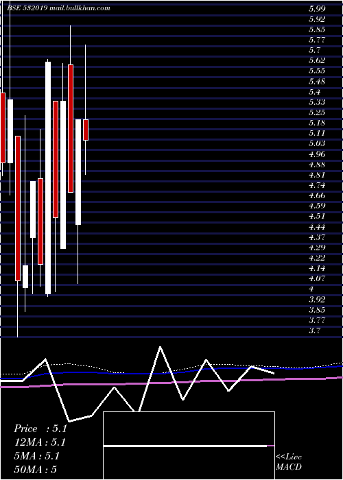343x480 pixels.
Task: Click the 4.07 price axis label
Action: tap(317, 278)
